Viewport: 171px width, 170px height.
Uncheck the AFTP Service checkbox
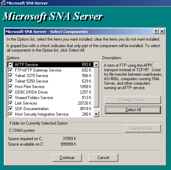pos(10,65)
